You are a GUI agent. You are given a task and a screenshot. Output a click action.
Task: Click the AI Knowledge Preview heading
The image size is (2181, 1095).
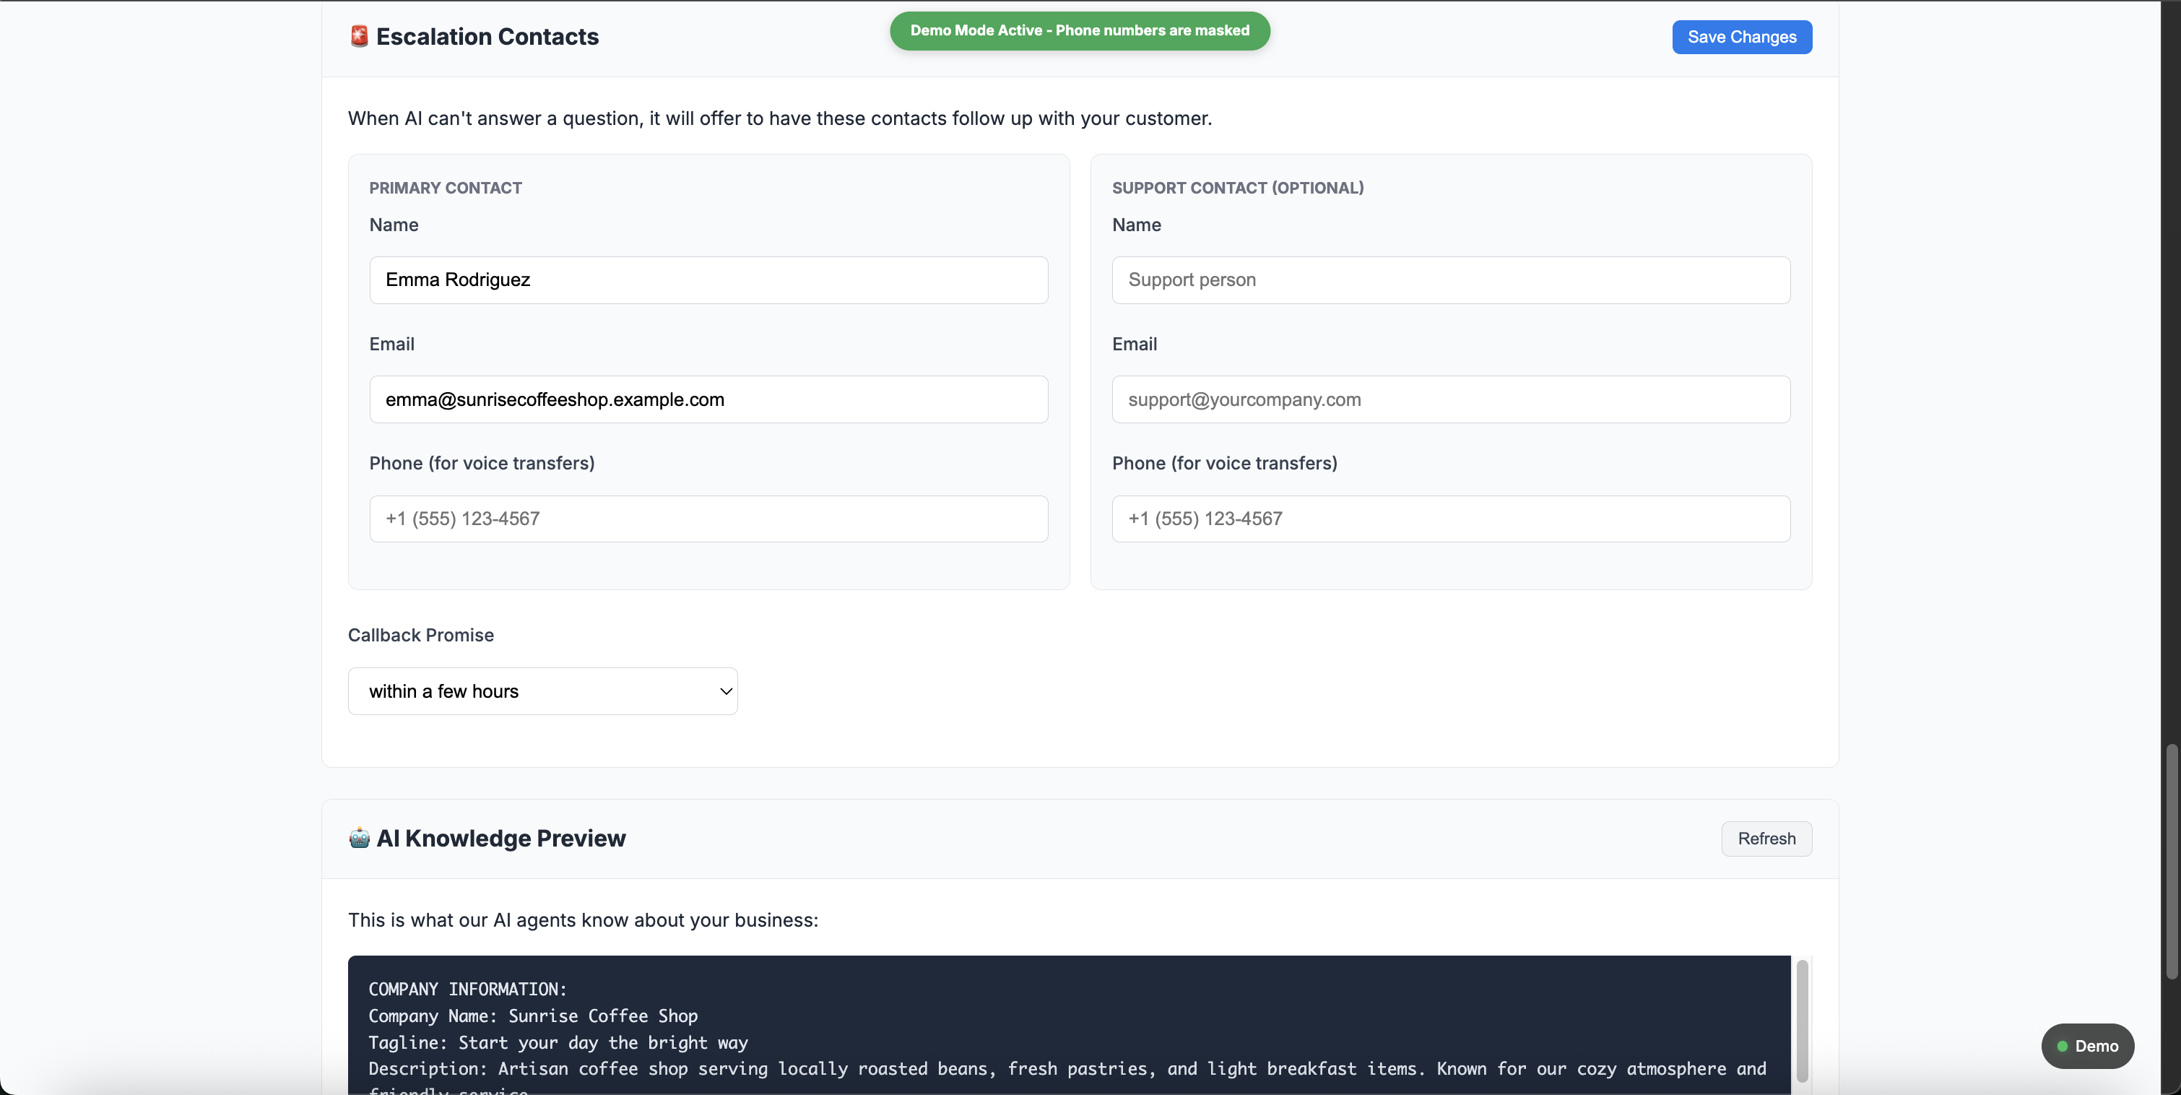coord(500,838)
